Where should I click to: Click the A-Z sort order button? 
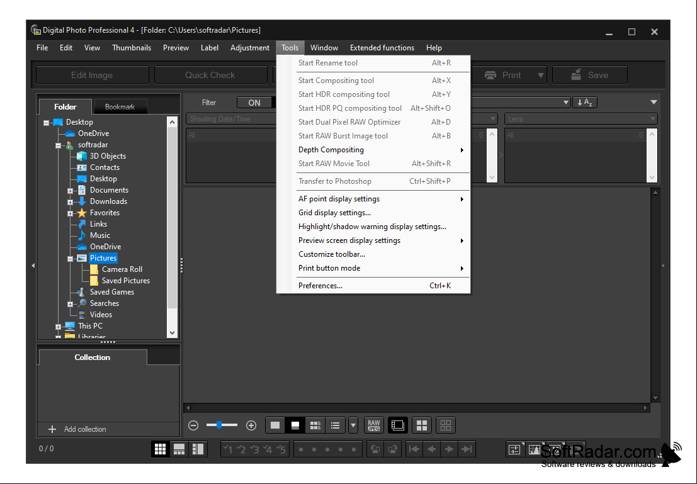(x=584, y=103)
